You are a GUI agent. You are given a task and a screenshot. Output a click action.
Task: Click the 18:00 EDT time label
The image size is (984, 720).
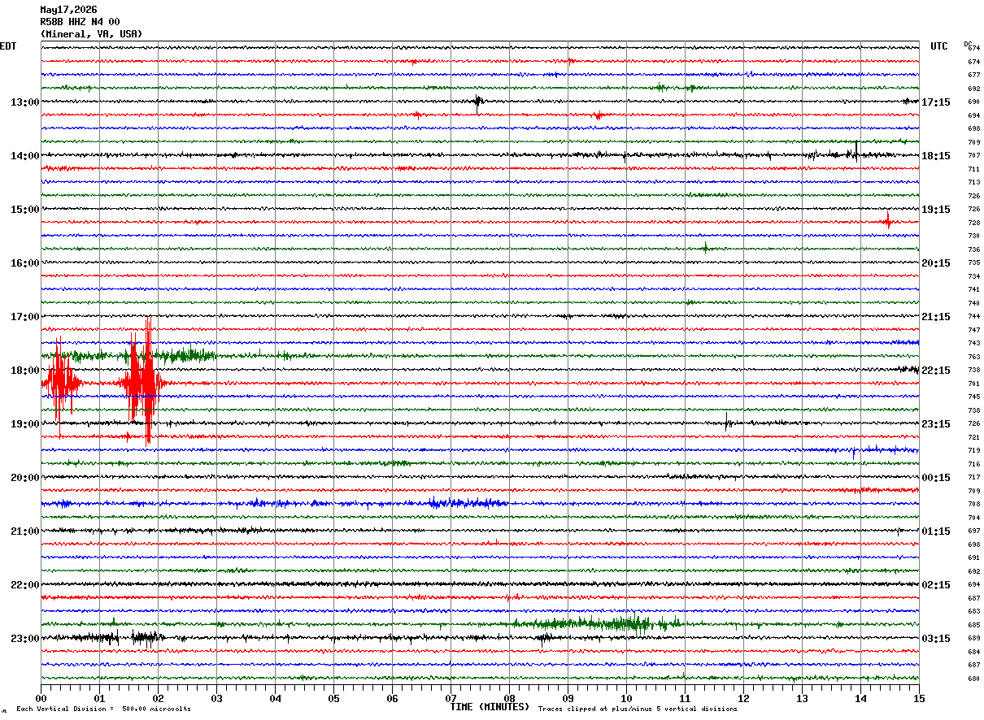pos(25,371)
